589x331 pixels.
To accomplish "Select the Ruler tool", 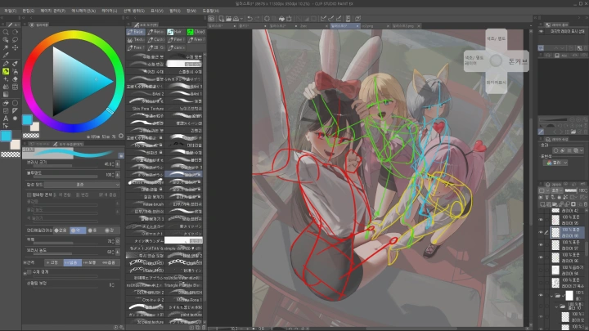I will pos(15,110).
